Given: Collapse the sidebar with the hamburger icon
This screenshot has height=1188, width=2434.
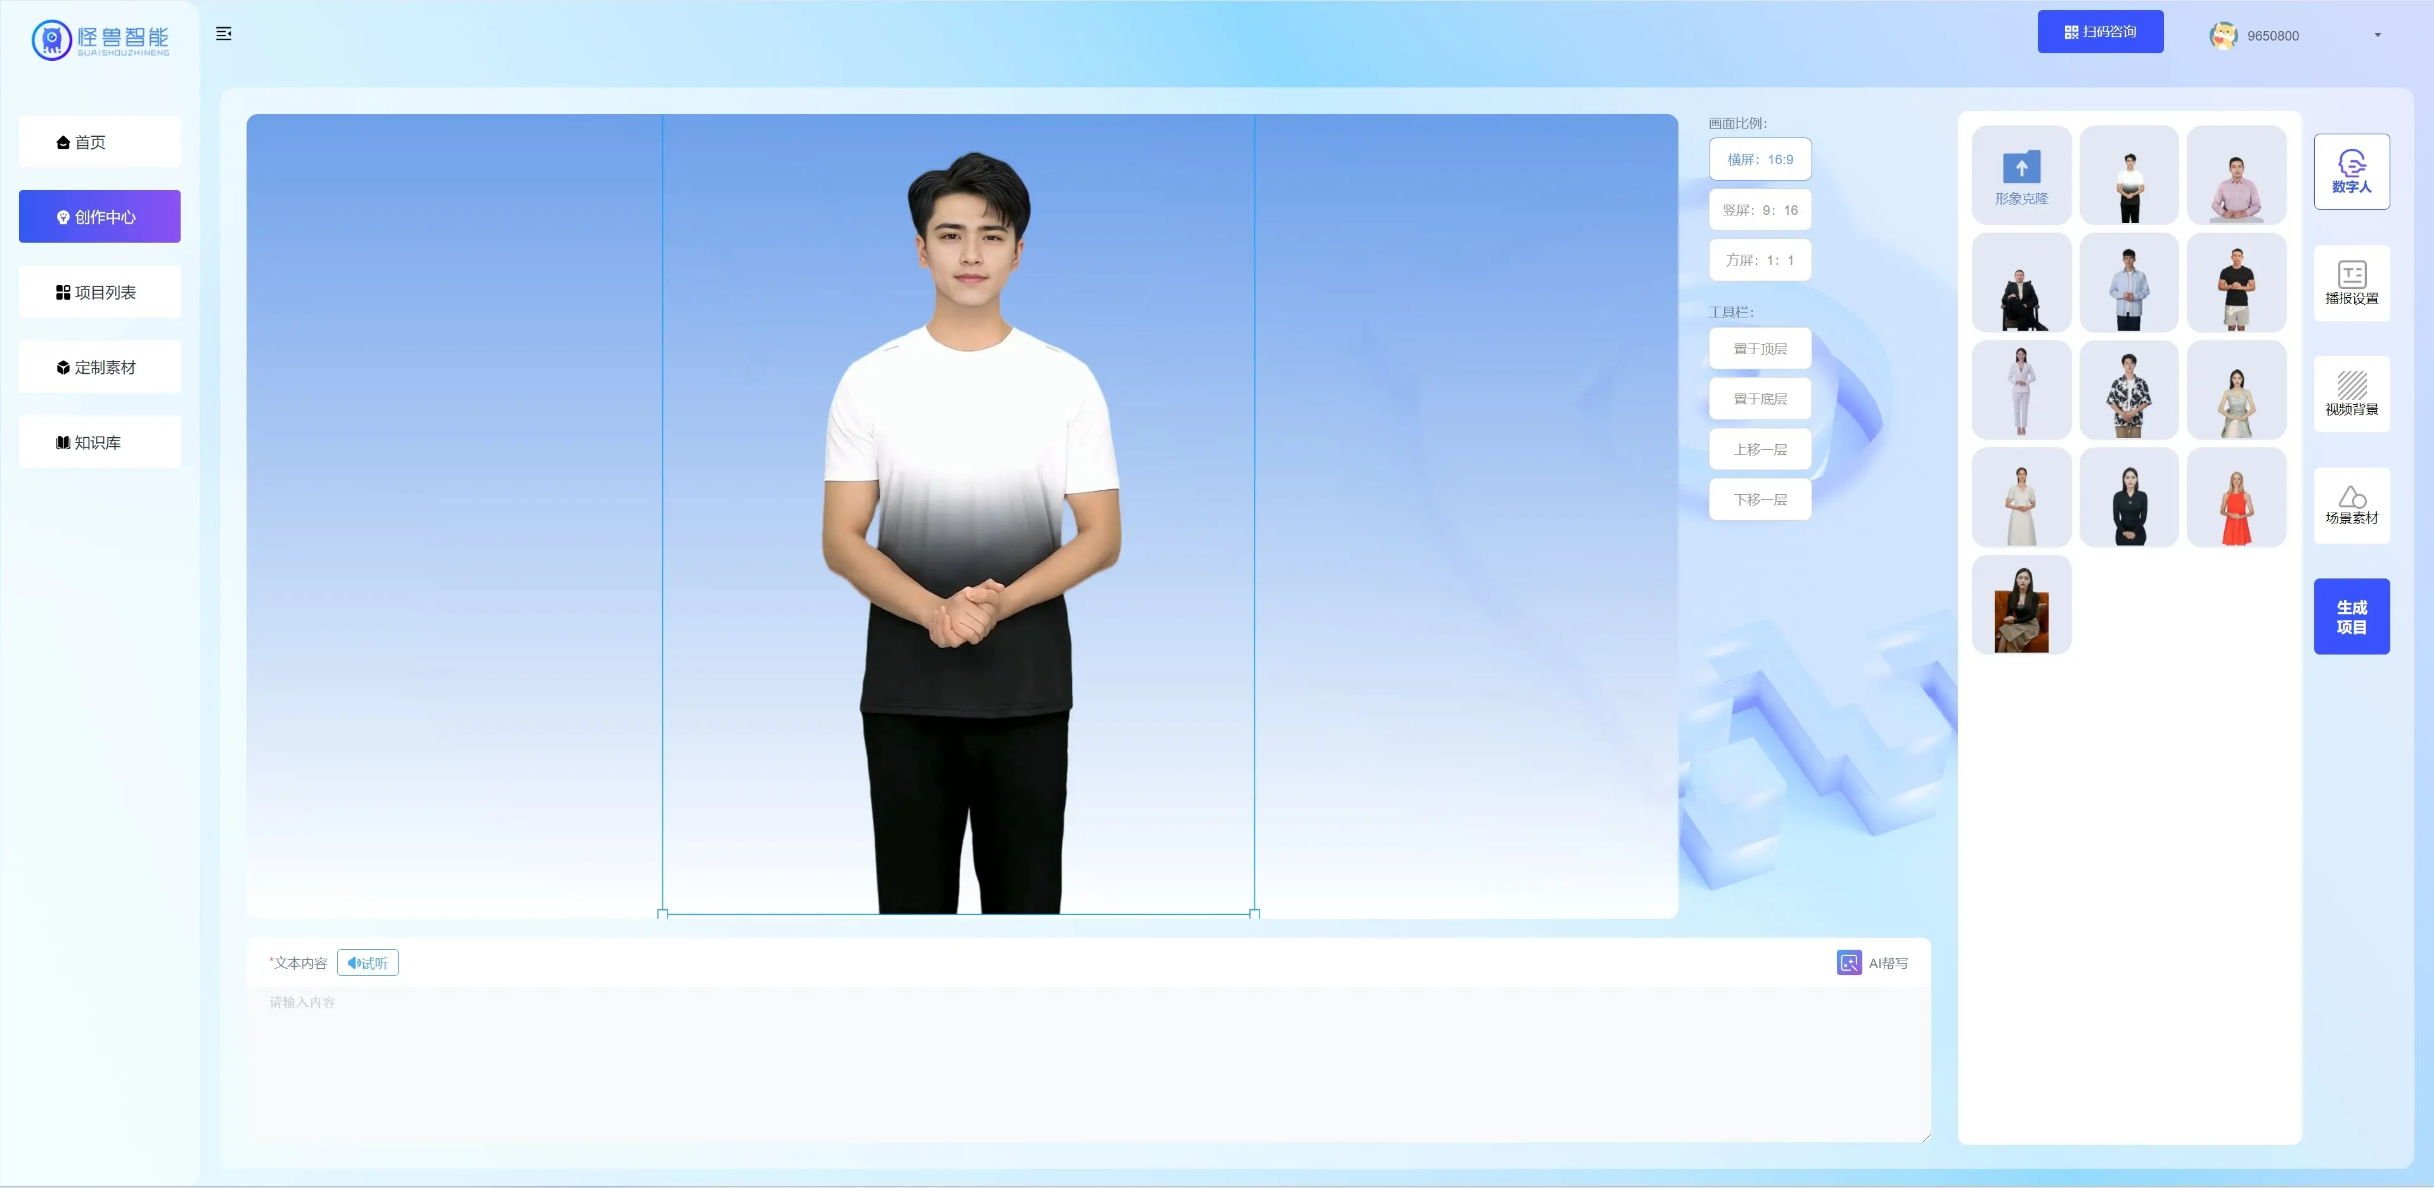Looking at the screenshot, I should 224,34.
